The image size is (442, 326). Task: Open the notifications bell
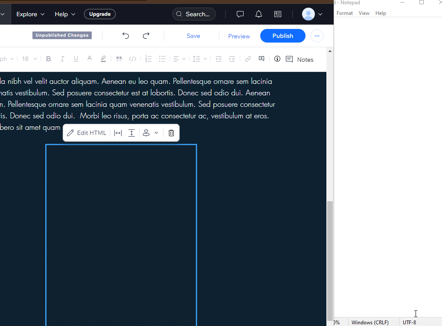pos(259,14)
